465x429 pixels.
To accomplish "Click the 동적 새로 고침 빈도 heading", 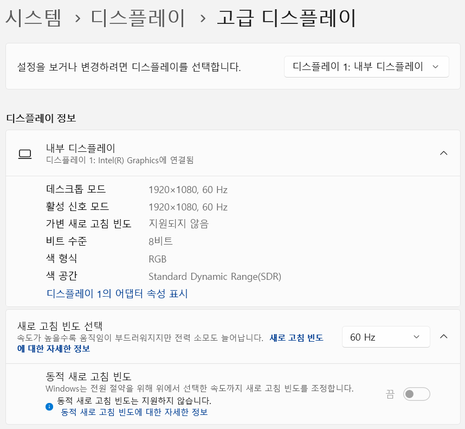I will 88,376.
